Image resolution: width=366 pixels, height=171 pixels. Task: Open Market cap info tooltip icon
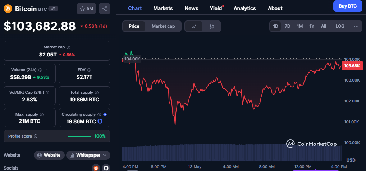pyautogui.click(x=68, y=47)
